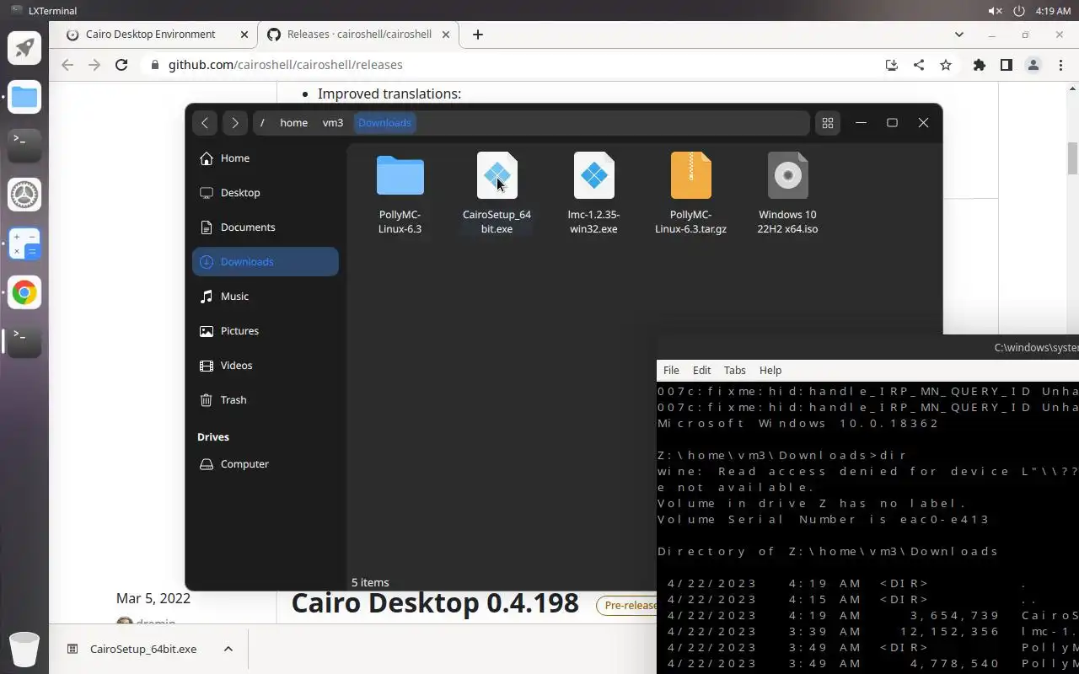Click 'Mar 5, 2022' release date
This screenshot has height=674, width=1079.
click(153, 598)
